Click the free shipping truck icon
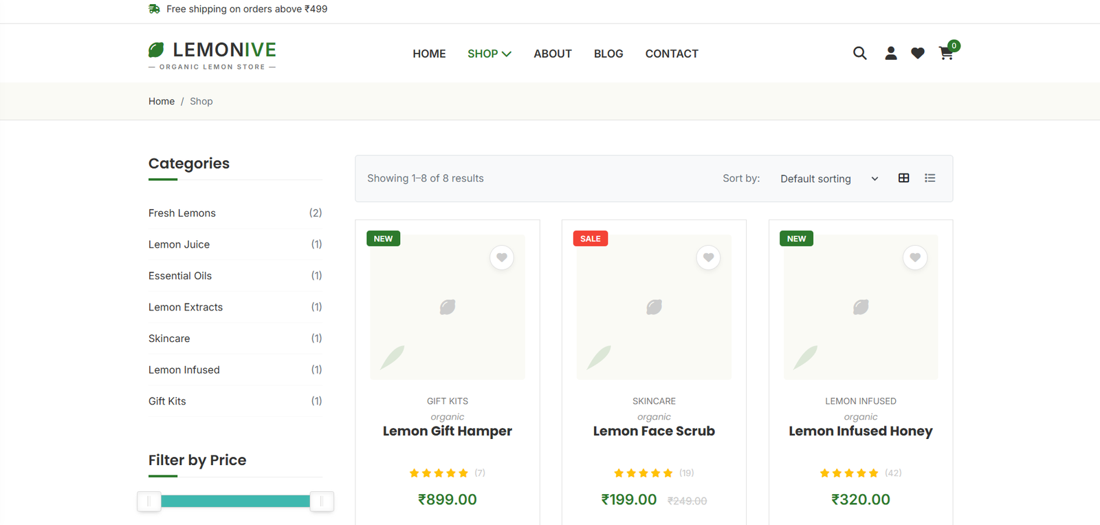Screen dimensions: 1100x525 [154, 9]
